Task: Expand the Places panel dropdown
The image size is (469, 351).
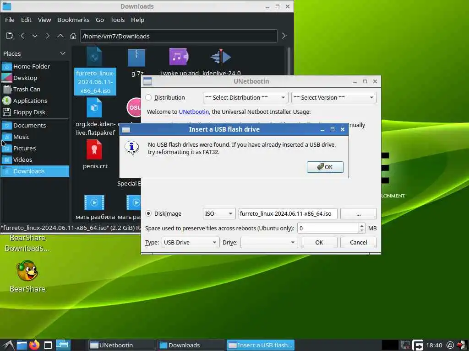Action: [x=62, y=53]
